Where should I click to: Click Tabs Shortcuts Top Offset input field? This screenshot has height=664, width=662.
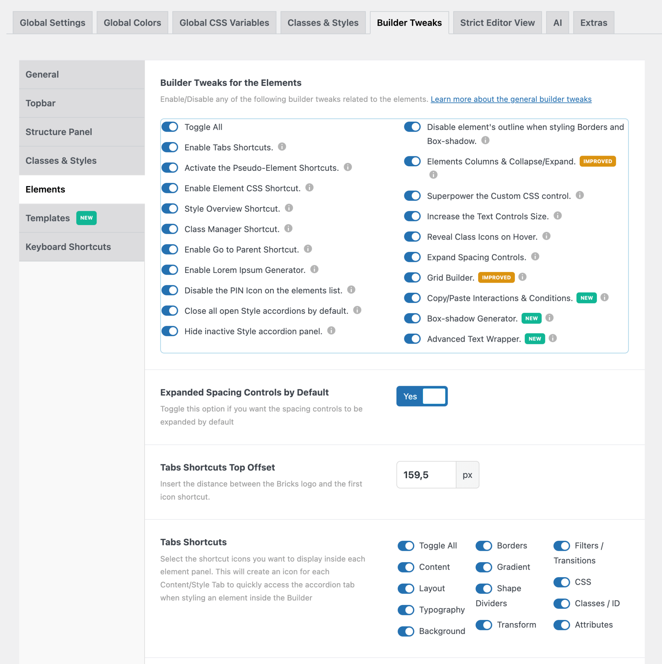pyautogui.click(x=426, y=475)
